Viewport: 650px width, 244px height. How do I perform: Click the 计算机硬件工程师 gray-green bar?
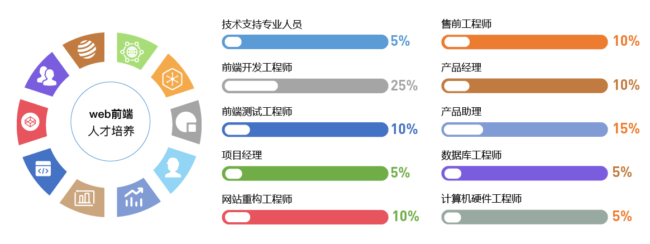pyautogui.click(x=524, y=217)
